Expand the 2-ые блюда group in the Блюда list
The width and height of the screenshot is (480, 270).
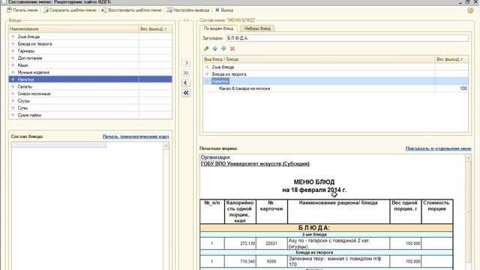(13, 37)
